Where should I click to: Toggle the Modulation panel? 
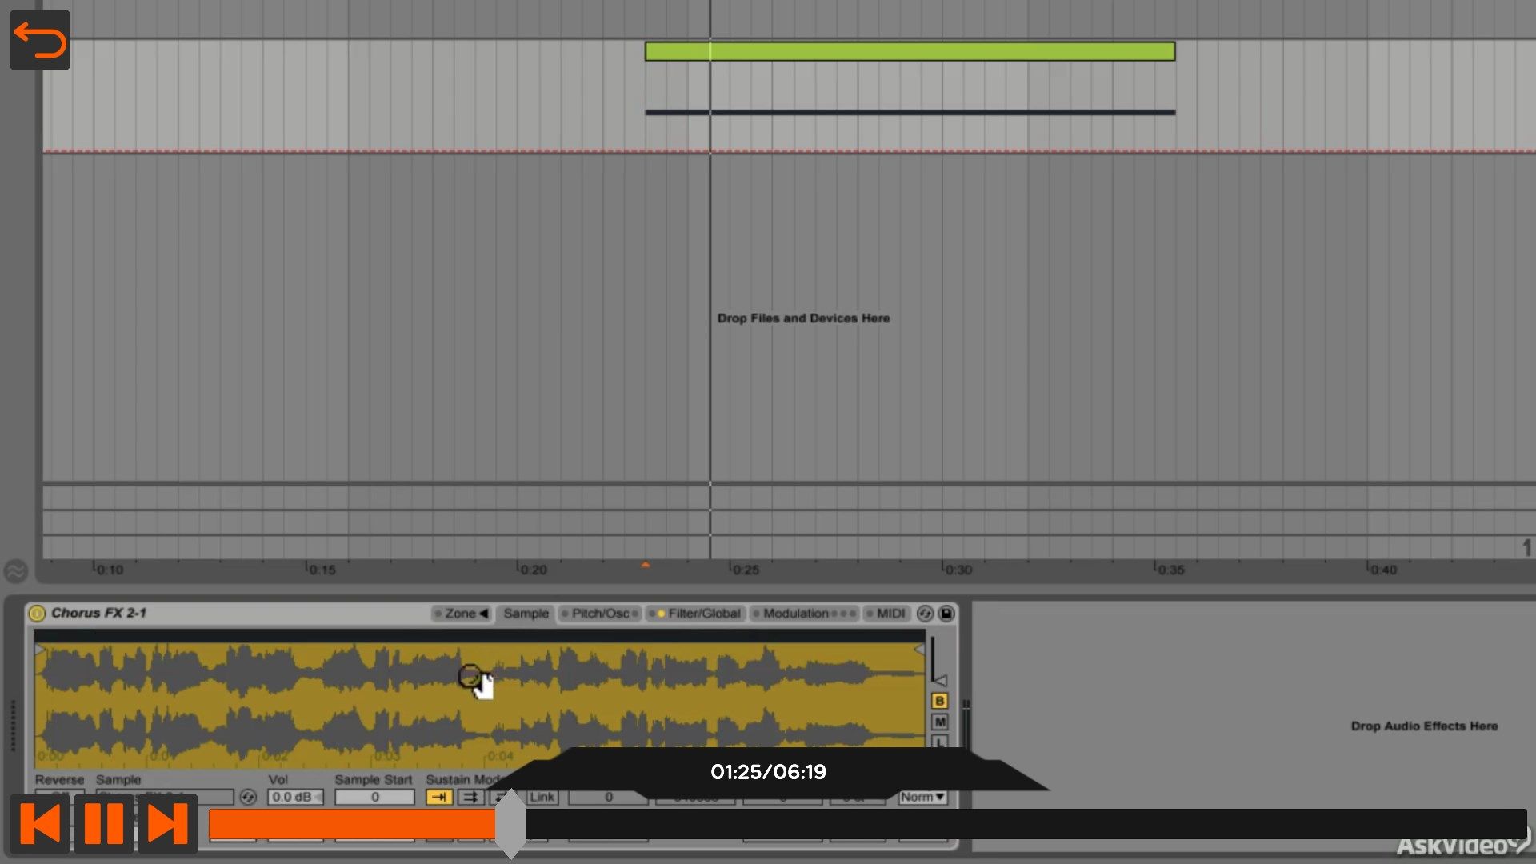795,613
